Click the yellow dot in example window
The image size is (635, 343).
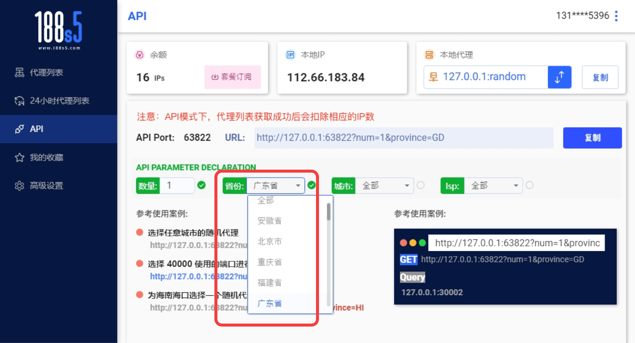[413, 243]
